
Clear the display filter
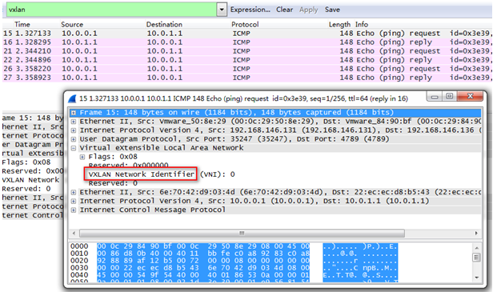point(284,10)
